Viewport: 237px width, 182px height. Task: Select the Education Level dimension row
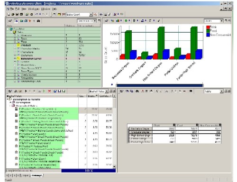point(53,58)
